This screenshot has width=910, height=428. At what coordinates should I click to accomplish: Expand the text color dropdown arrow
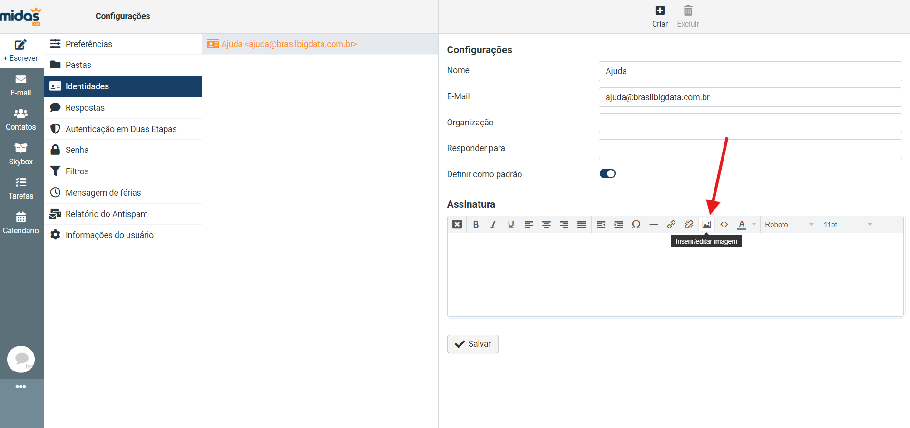(754, 224)
